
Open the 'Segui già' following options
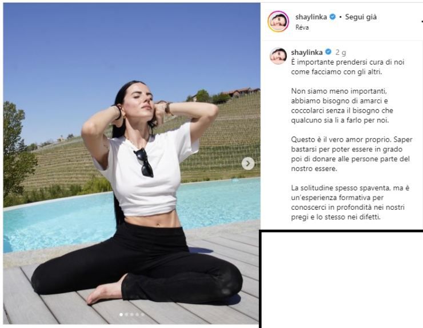click(x=361, y=17)
